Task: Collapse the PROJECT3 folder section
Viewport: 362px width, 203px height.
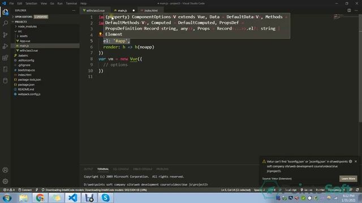Action: click(45, 21)
